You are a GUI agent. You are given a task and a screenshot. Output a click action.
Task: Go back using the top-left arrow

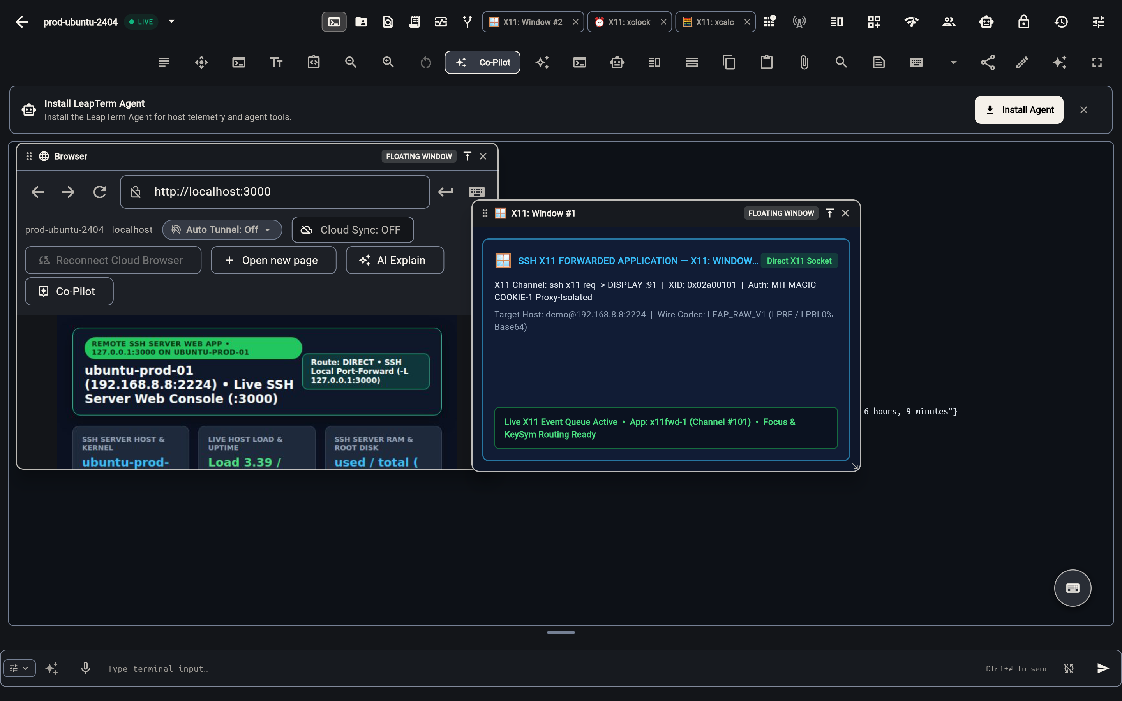pos(22,22)
